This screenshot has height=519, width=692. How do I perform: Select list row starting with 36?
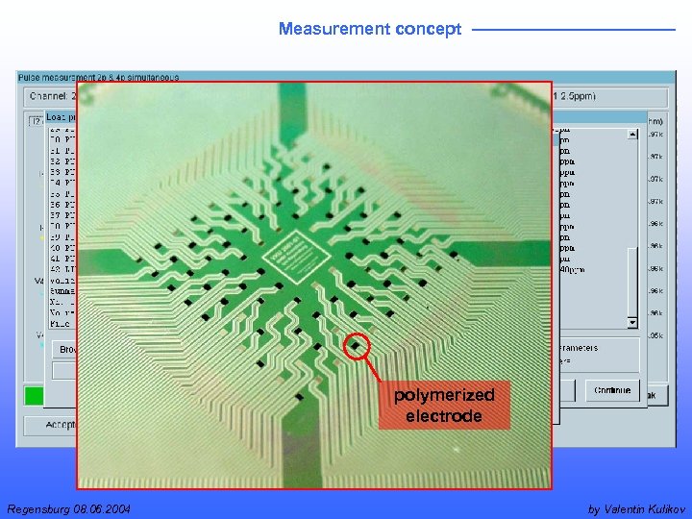coord(63,205)
